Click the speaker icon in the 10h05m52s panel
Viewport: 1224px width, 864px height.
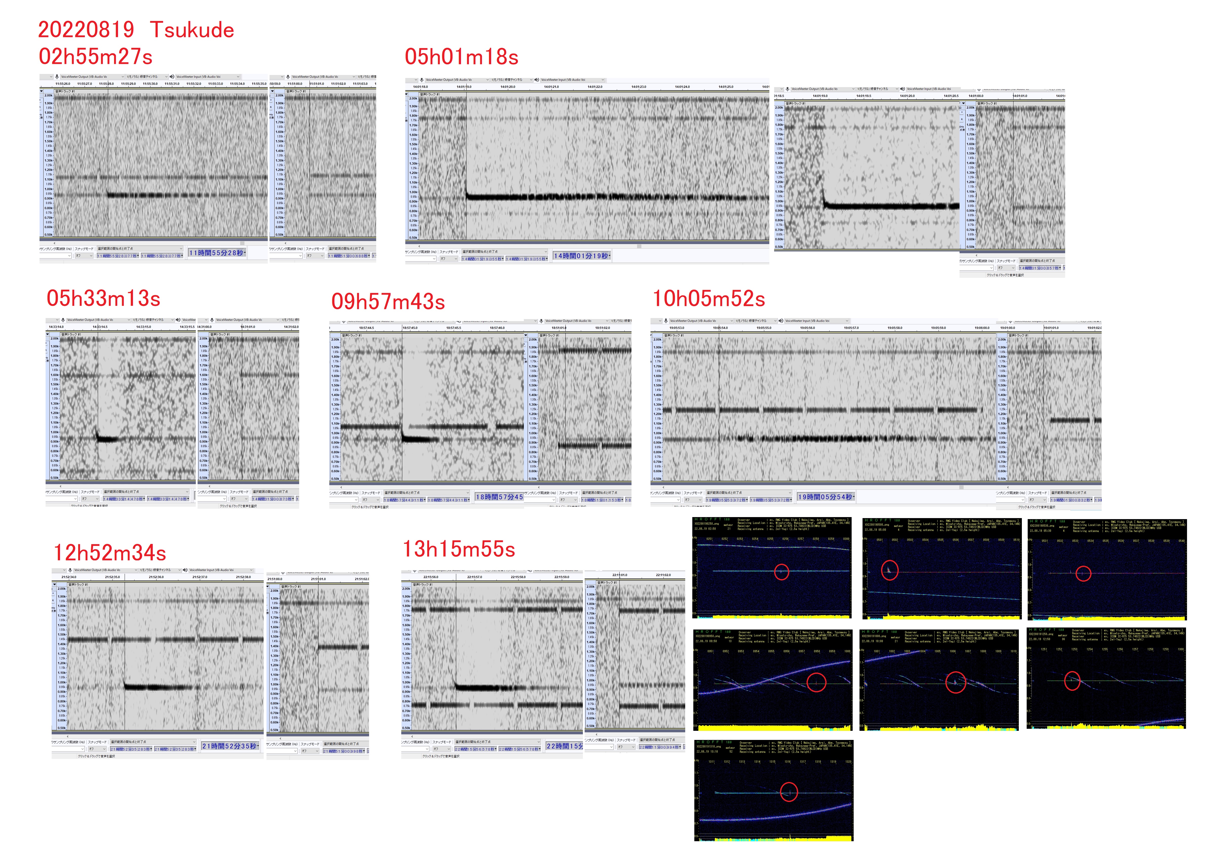pyautogui.click(x=781, y=321)
